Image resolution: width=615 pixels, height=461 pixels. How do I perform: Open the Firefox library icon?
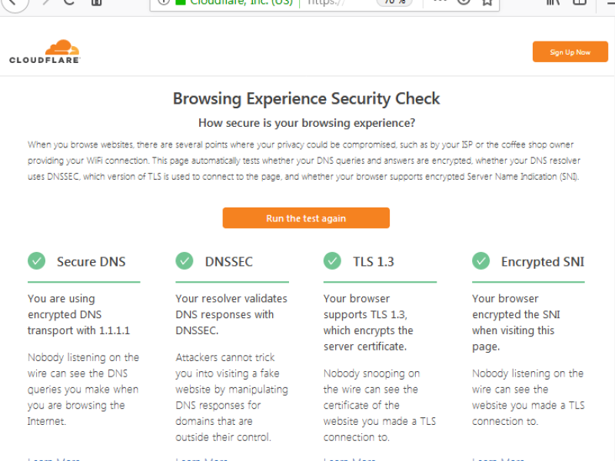pyautogui.click(x=553, y=2)
